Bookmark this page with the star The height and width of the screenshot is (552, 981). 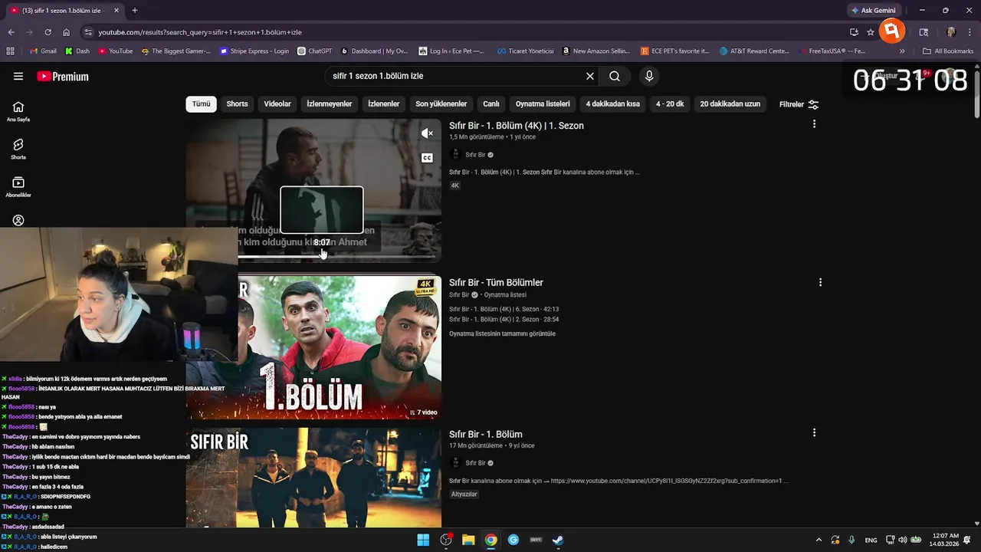tap(871, 32)
